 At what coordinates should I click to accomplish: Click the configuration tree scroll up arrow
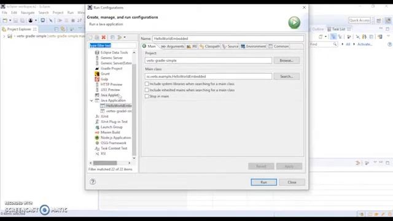[x=134, y=52]
